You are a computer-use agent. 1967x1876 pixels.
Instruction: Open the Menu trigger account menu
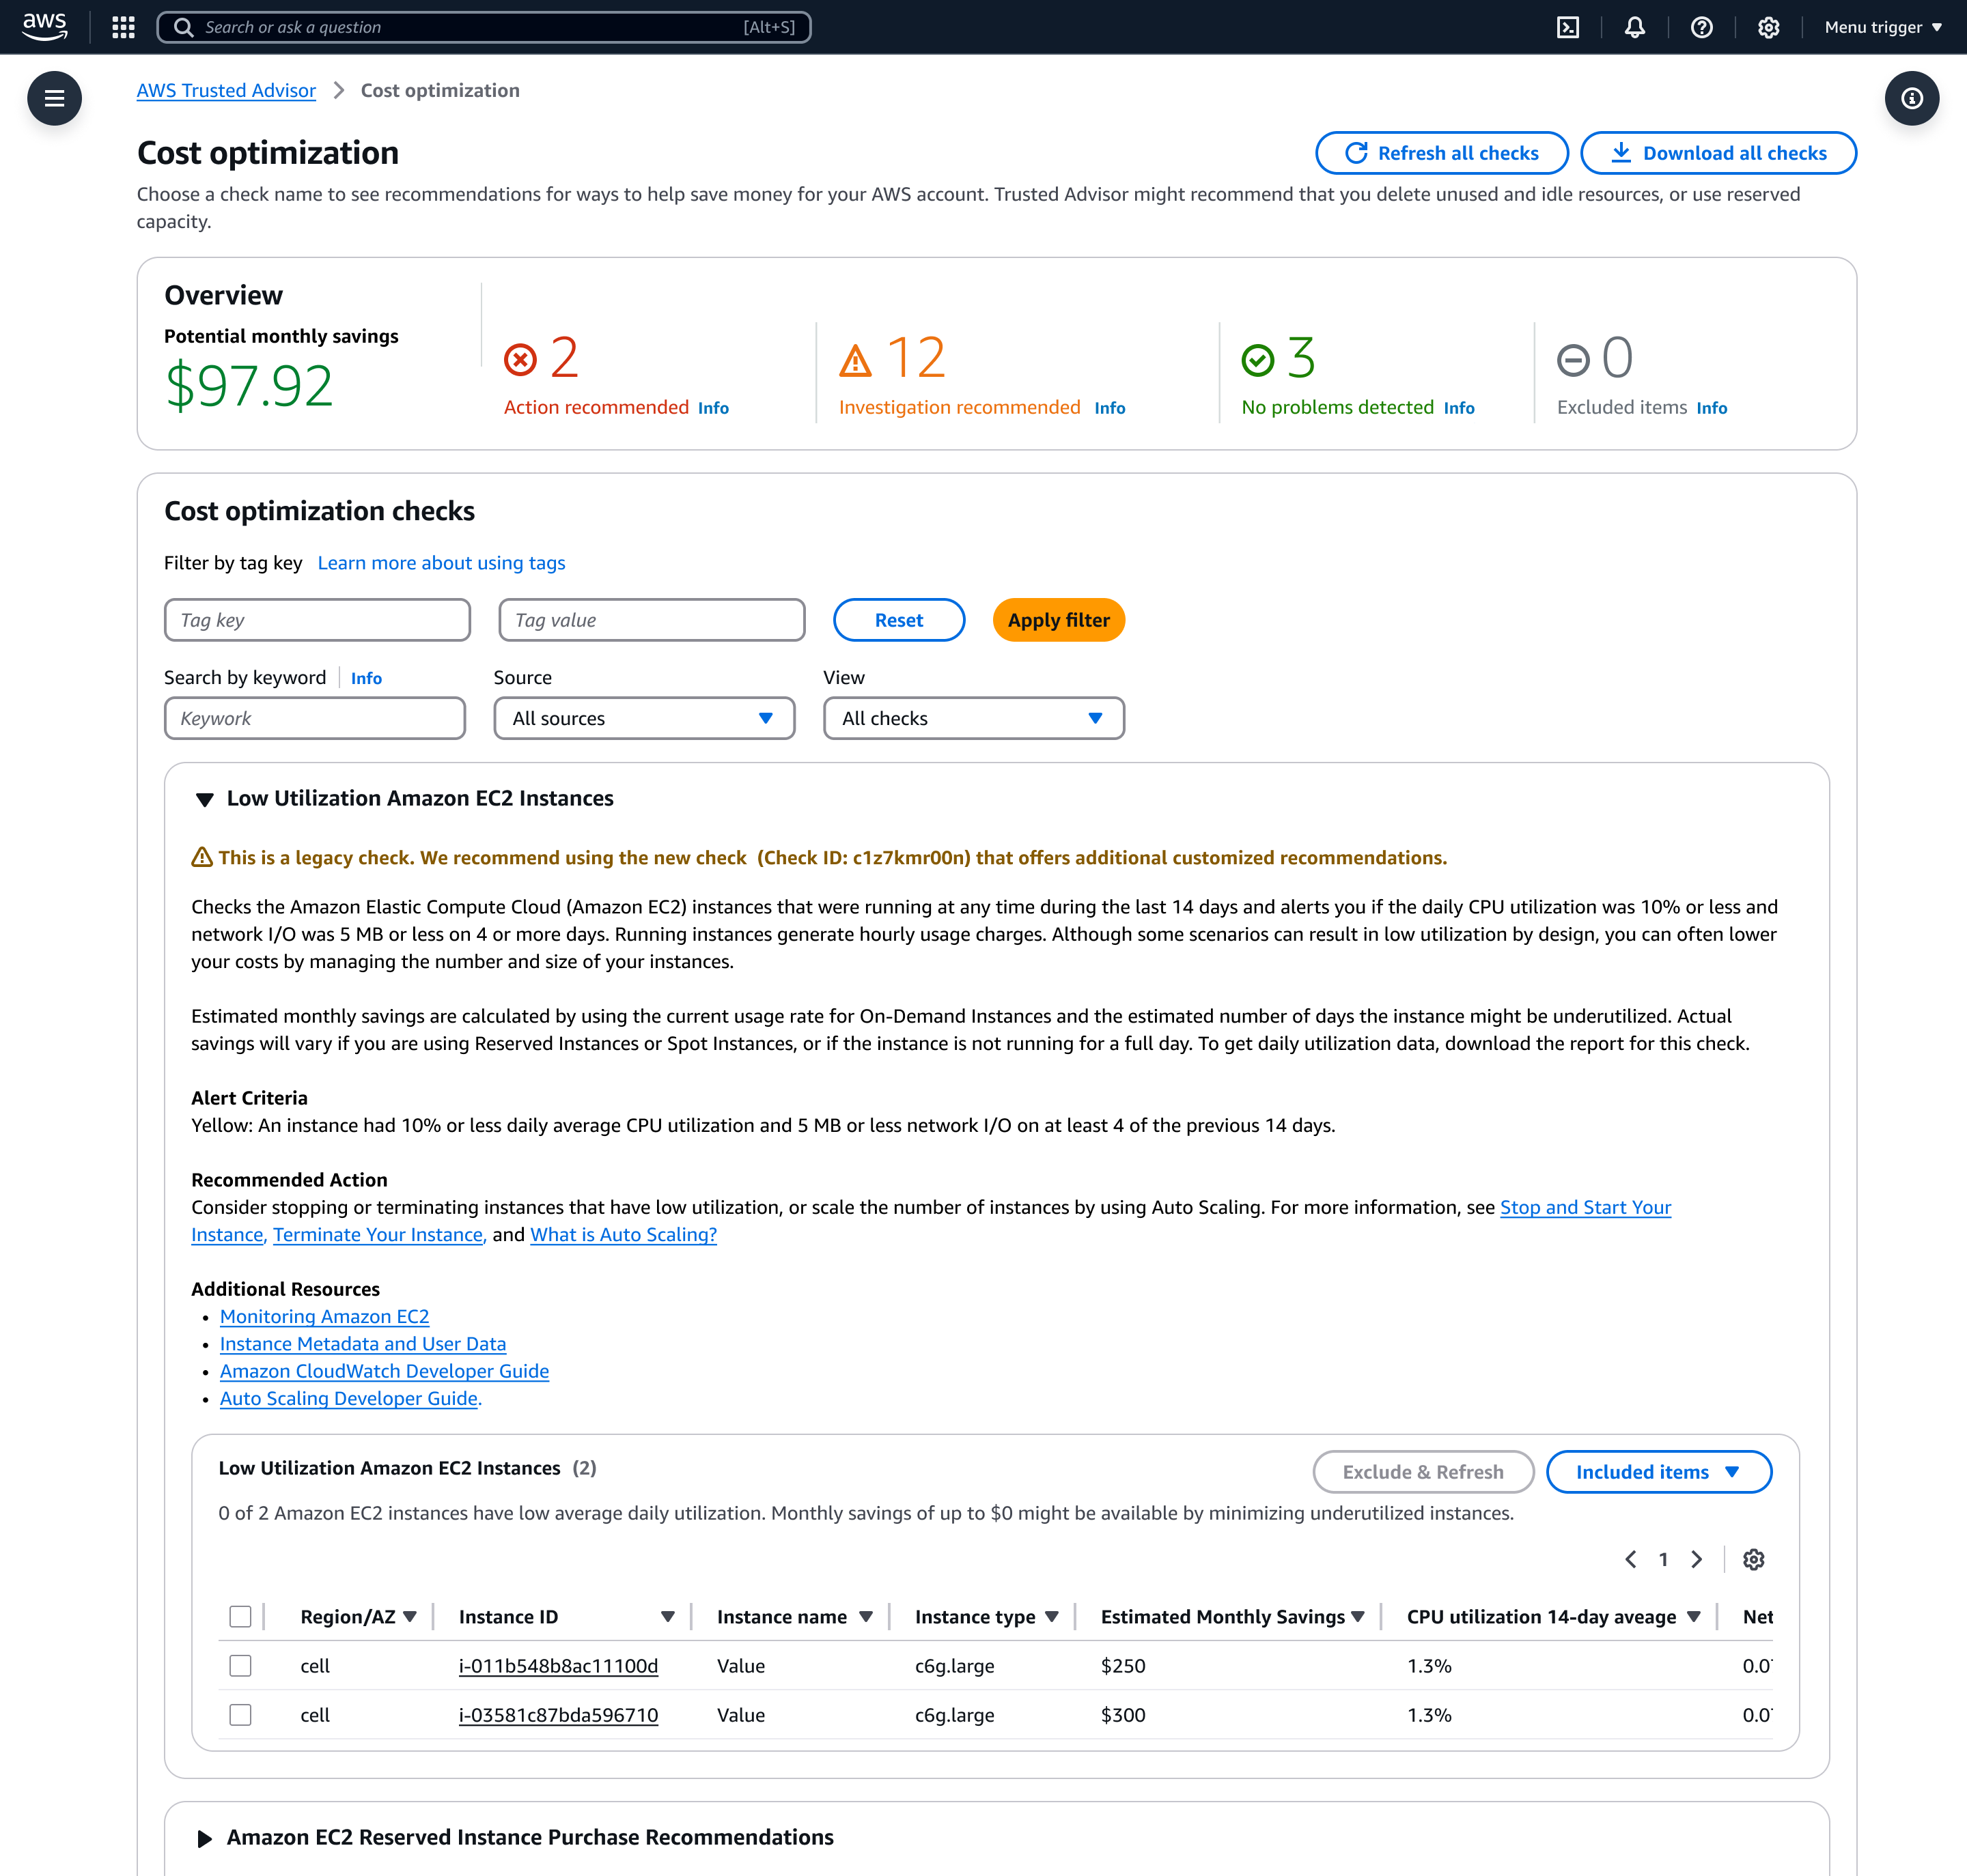tap(1882, 27)
